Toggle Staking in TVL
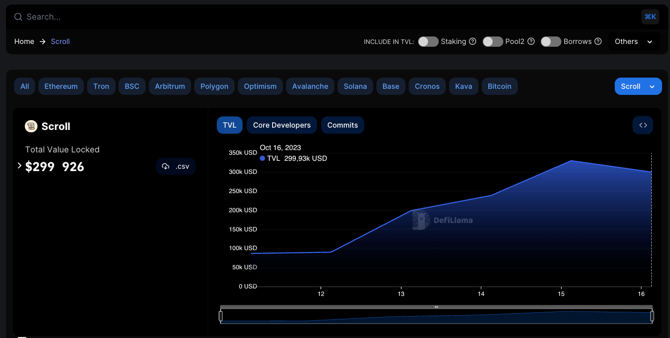 pos(428,42)
